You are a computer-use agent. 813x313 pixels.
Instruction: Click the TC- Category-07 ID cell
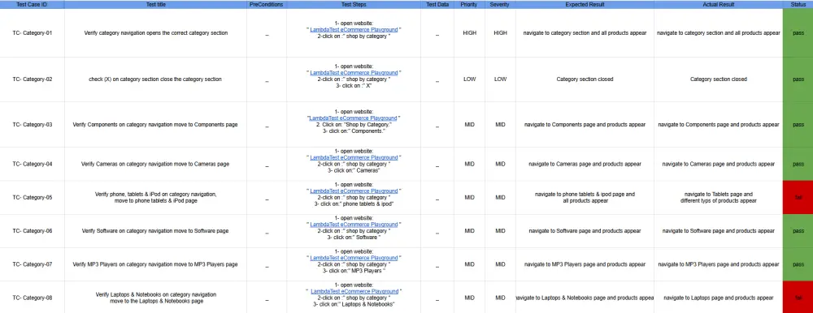(x=33, y=264)
